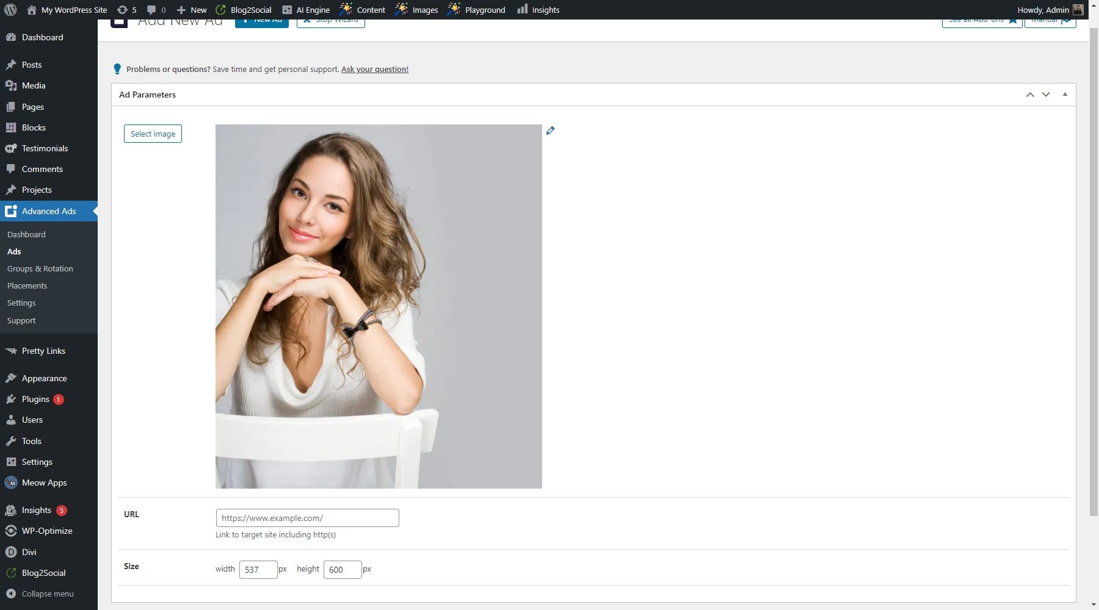
Task: Click the Content magic wand icon
Action: click(x=346, y=10)
